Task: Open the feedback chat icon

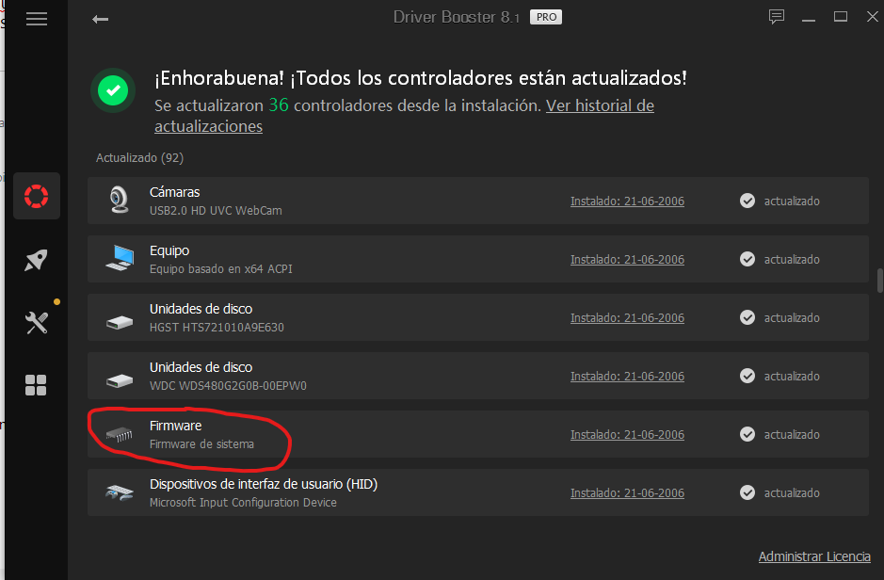Action: (777, 17)
